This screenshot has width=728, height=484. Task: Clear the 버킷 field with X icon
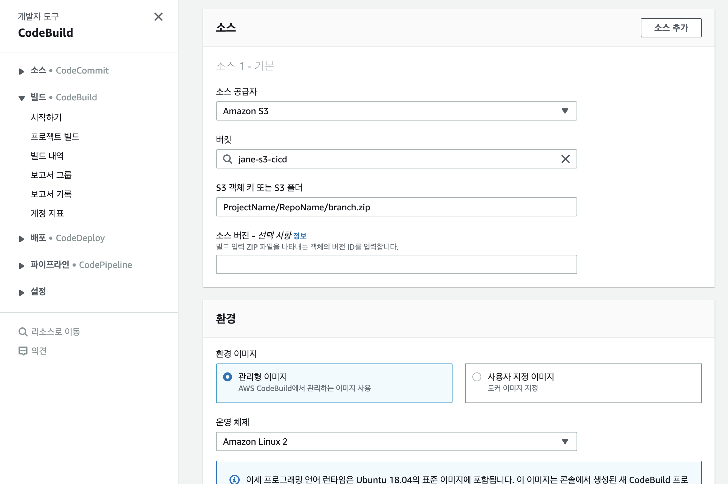(566, 159)
